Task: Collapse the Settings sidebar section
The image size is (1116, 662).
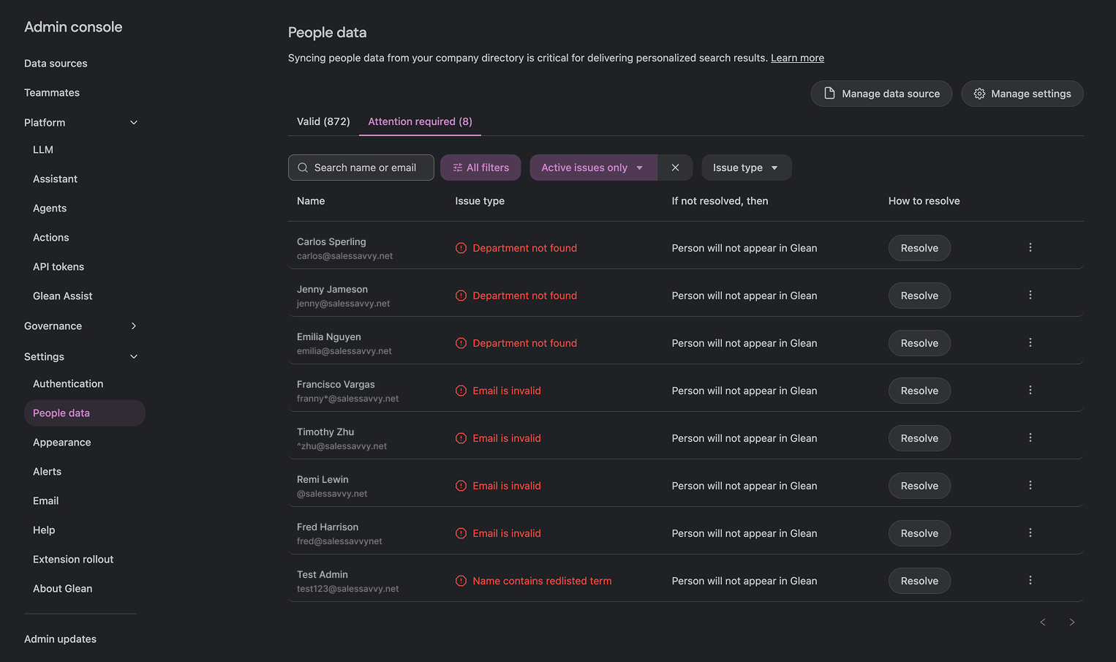Action: (134, 357)
